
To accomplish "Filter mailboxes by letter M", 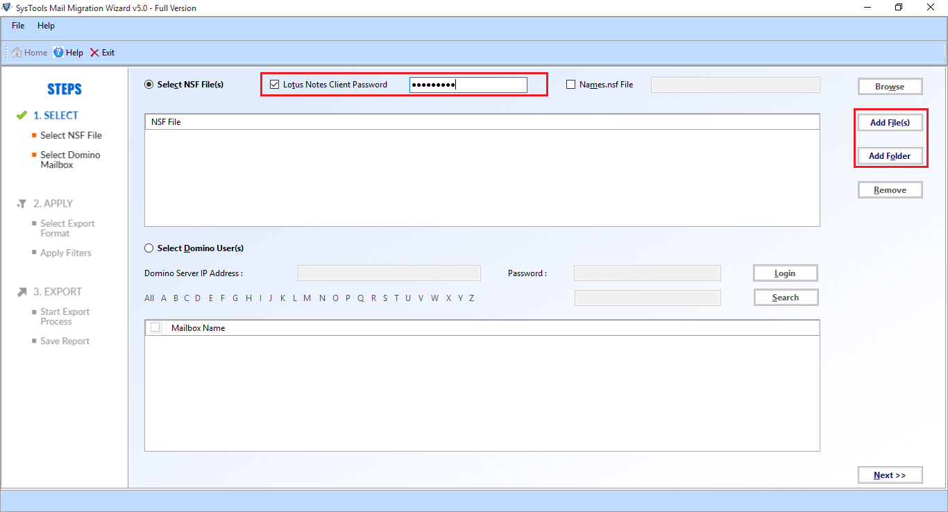I will [307, 298].
